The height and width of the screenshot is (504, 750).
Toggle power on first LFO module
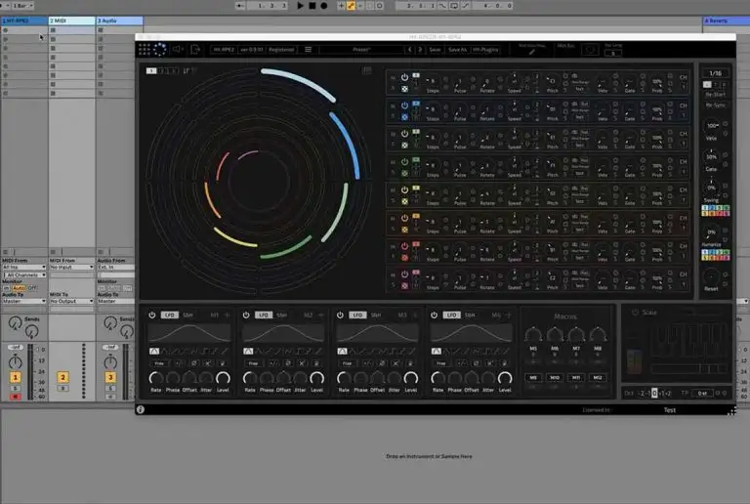pyautogui.click(x=151, y=315)
